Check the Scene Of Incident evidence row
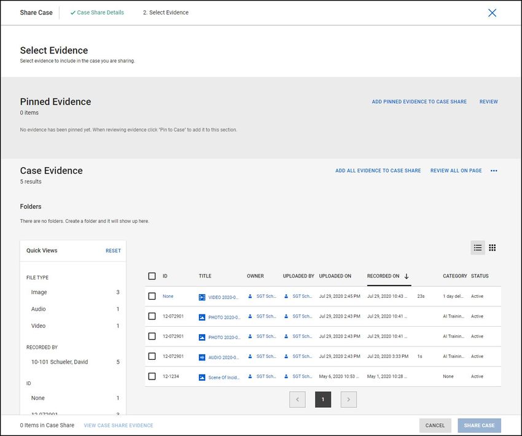Viewport: 522px width, 436px height. click(152, 376)
